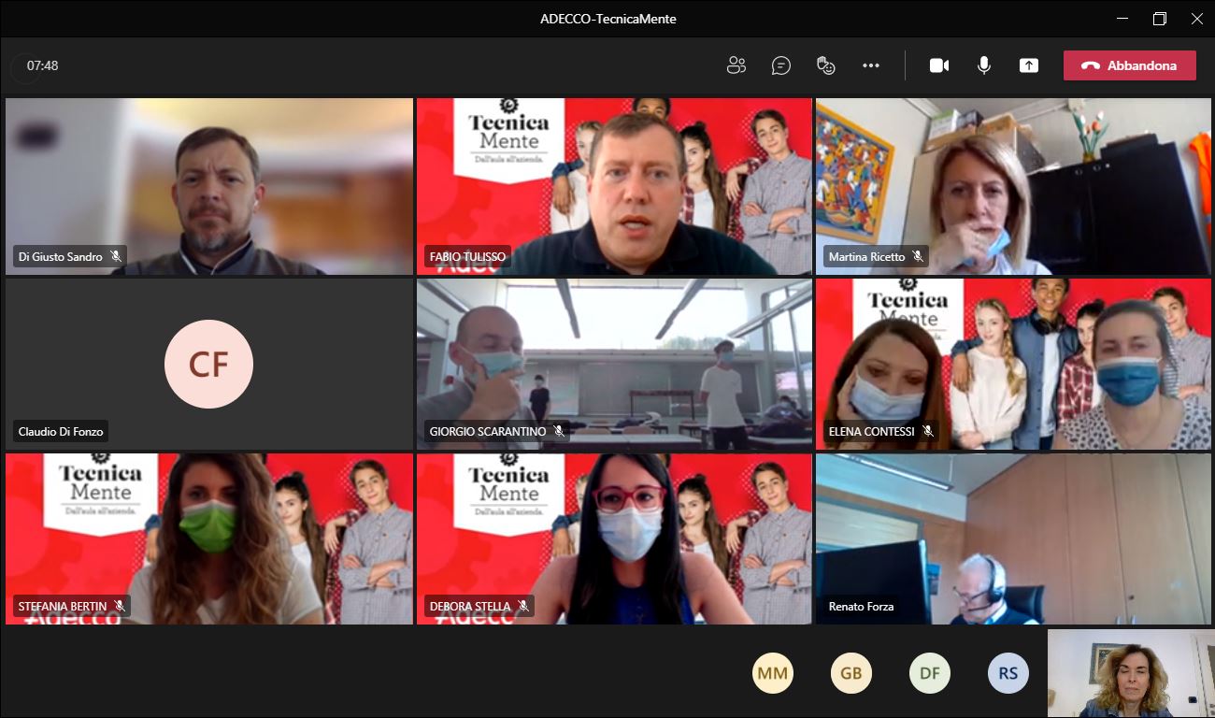The width and height of the screenshot is (1215, 718).
Task: Click the RS participant avatar
Action: click(x=1008, y=673)
